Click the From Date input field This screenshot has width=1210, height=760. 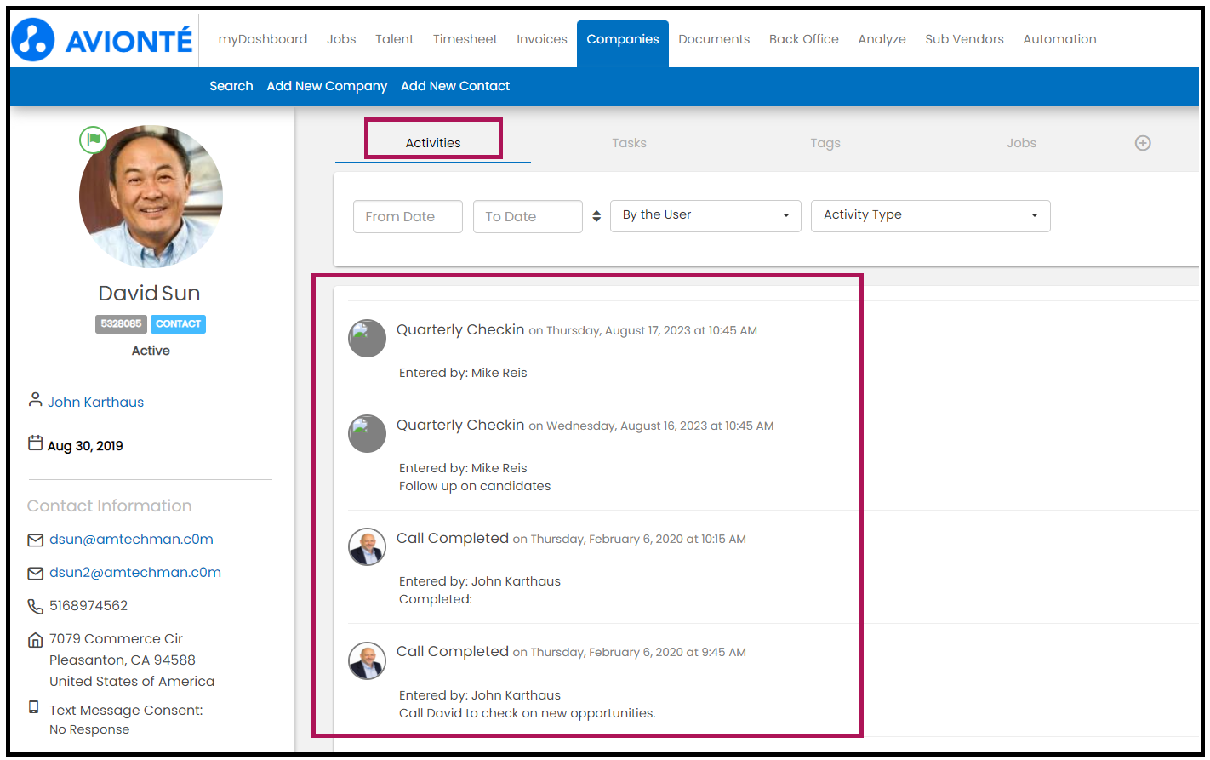click(x=408, y=217)
